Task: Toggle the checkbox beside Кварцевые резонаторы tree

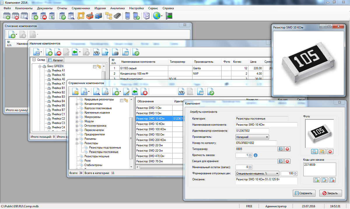Action: (122, 100)
